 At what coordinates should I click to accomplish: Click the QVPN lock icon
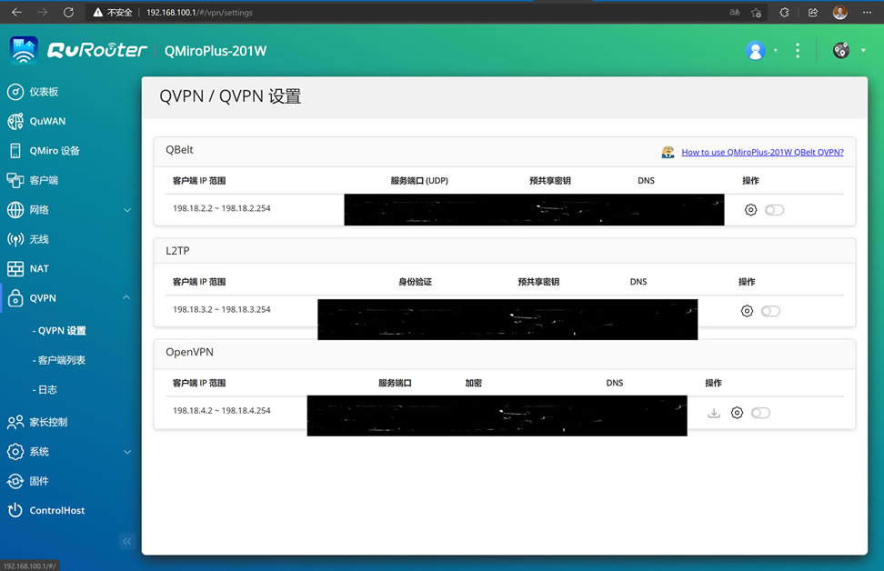[15, 297]
